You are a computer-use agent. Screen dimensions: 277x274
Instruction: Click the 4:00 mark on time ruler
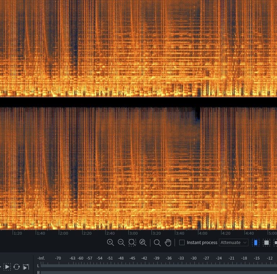click(203, 233)
